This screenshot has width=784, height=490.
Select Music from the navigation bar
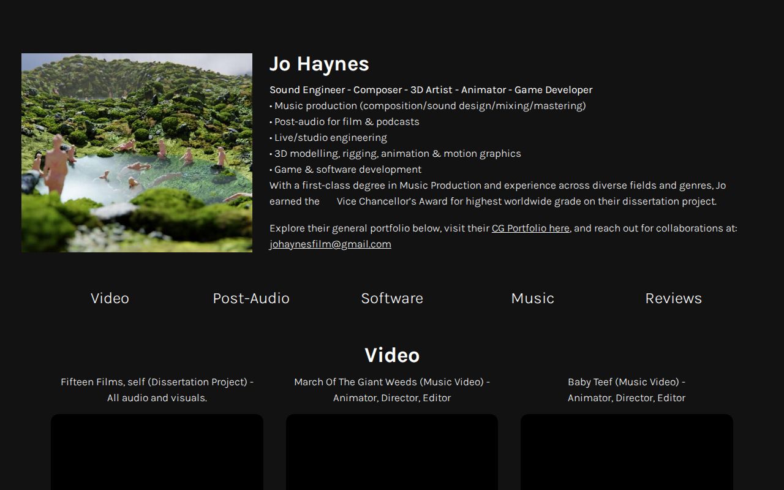coord(532,298)
